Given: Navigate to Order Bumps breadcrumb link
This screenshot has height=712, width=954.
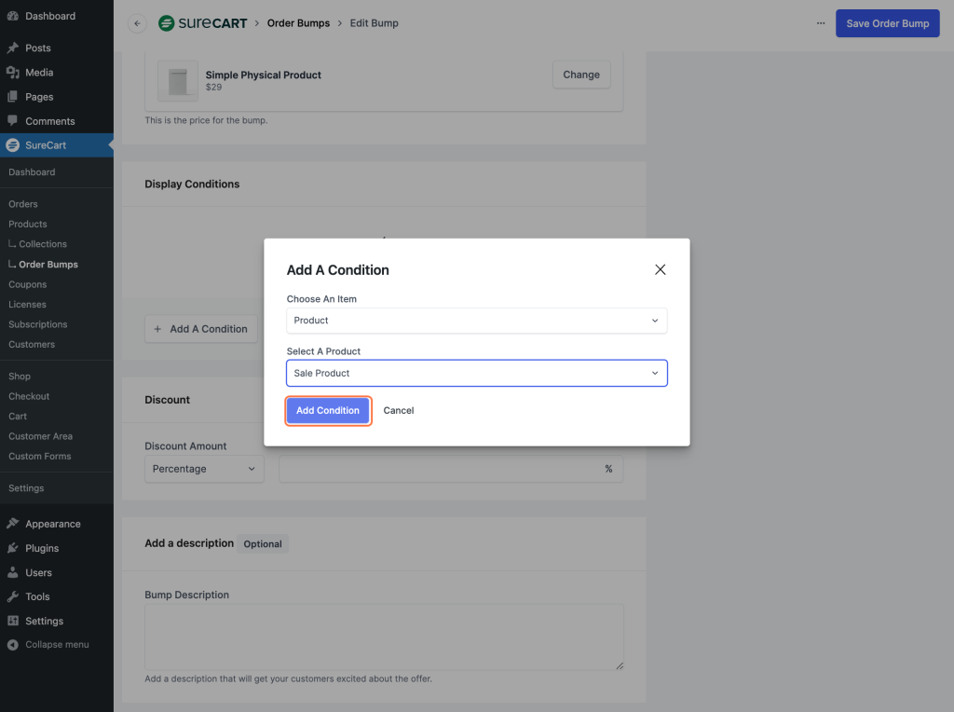Looking at the screenshot, I should 298,23.
